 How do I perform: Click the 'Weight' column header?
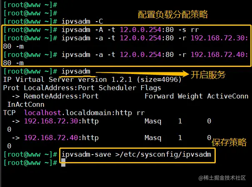[x=190, y=96]
